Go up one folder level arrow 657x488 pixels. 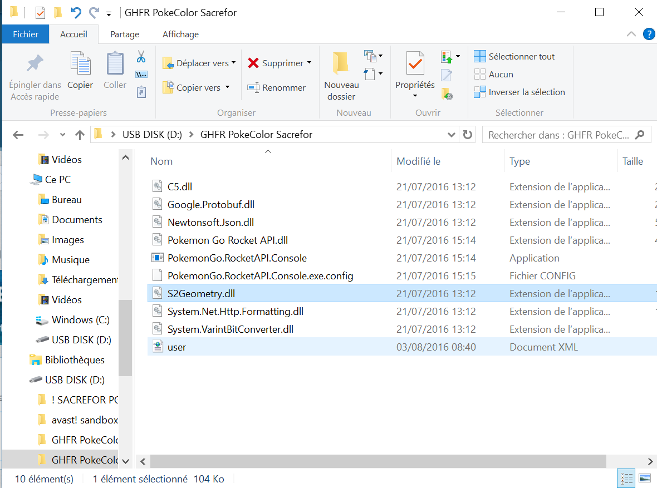point(80,135)
